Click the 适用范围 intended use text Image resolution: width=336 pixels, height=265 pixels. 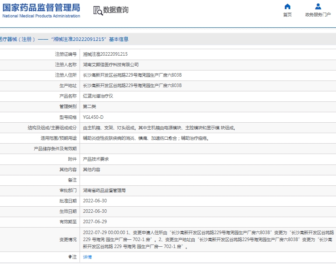point(146,138)
